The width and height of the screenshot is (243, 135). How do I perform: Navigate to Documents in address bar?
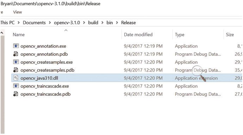34,23
